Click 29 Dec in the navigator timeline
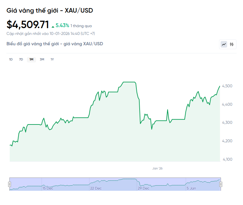This screenshot has height=205, width=243. pyautogui.click(x=144, y=188)
